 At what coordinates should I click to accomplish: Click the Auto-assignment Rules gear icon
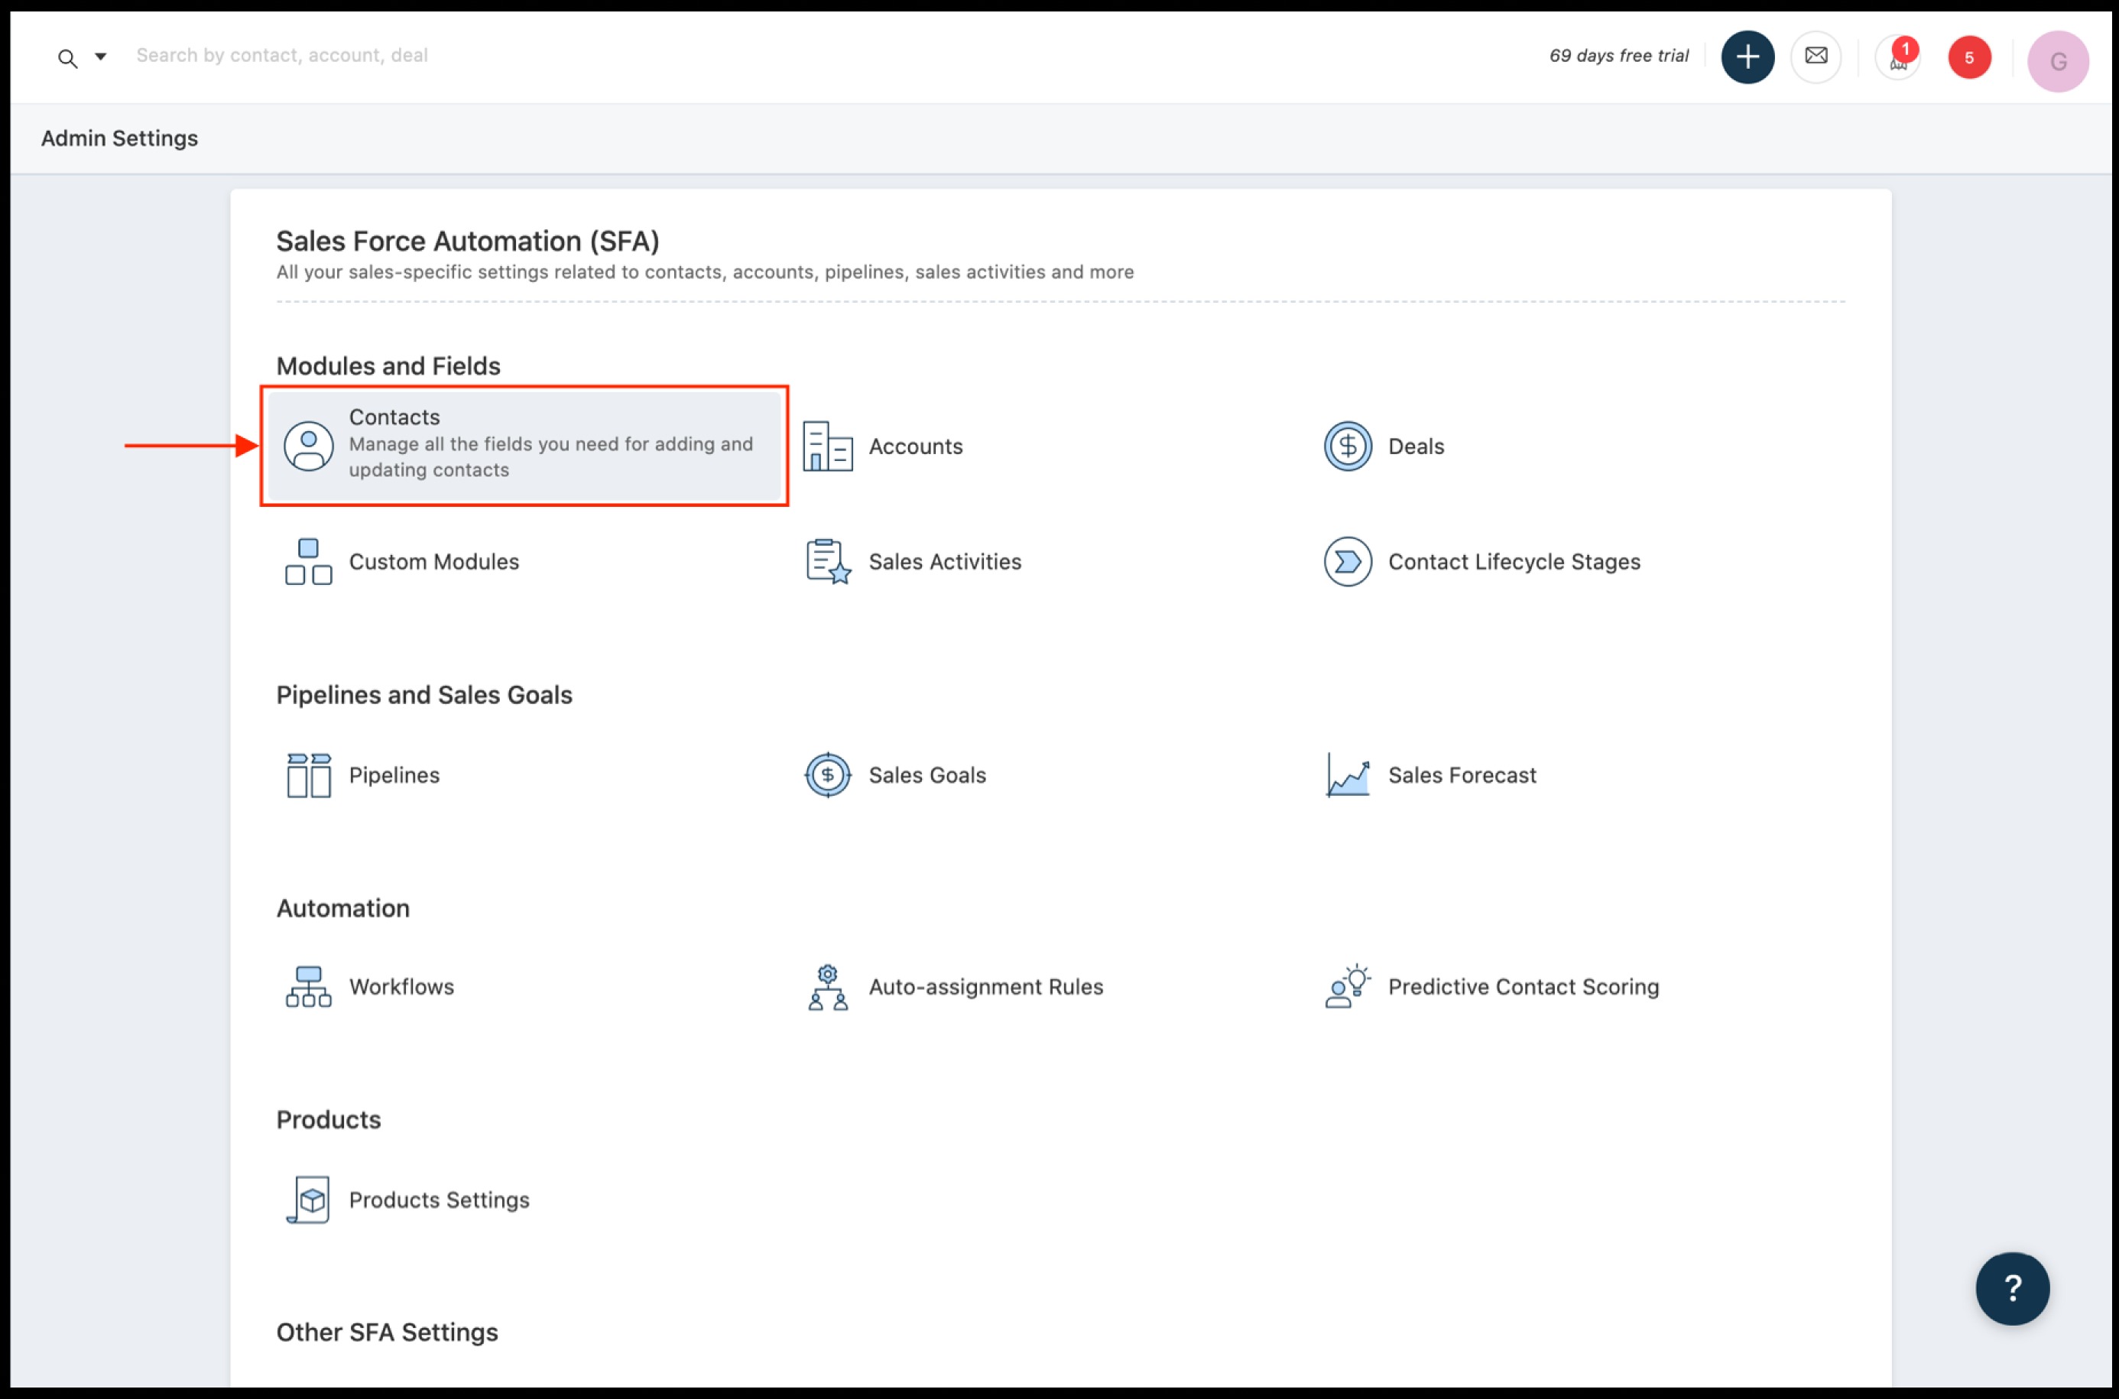coord(827,986)
